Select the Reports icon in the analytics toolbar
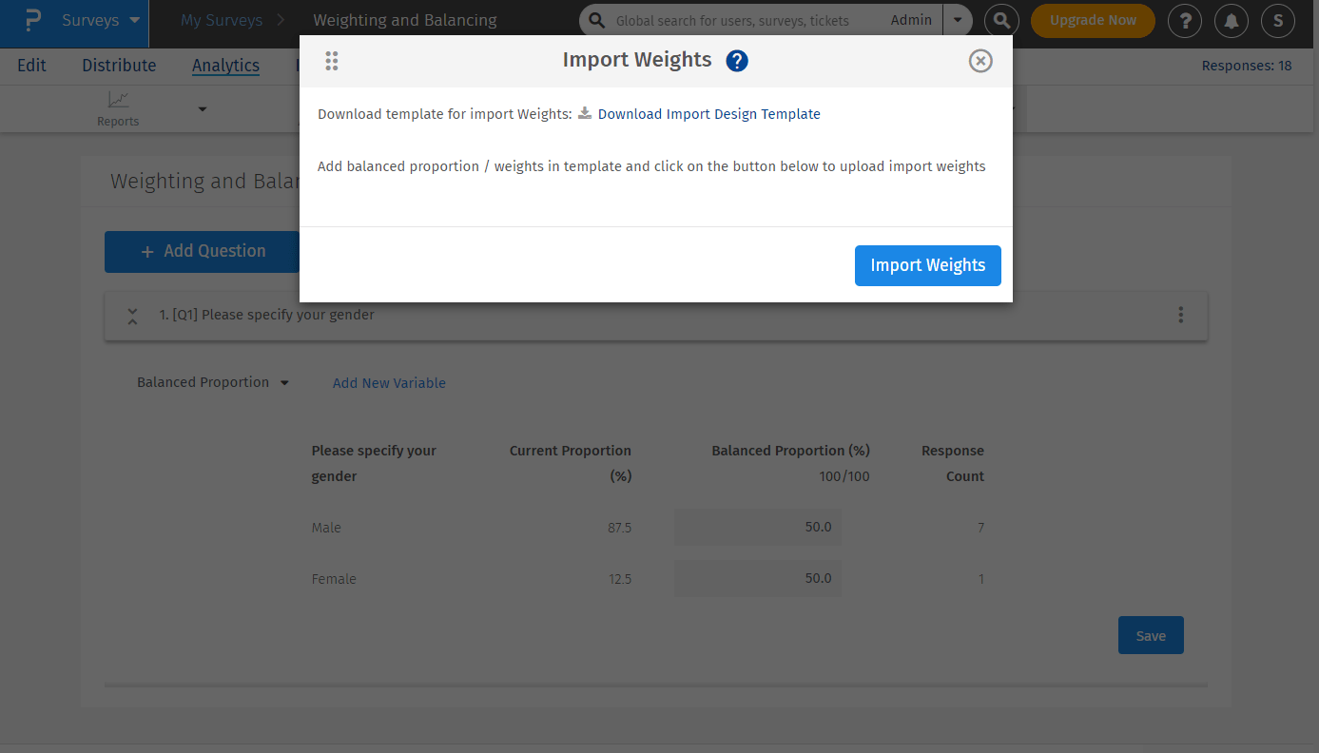The height and width of the screenshot is (753, 1319). [118, 100]
